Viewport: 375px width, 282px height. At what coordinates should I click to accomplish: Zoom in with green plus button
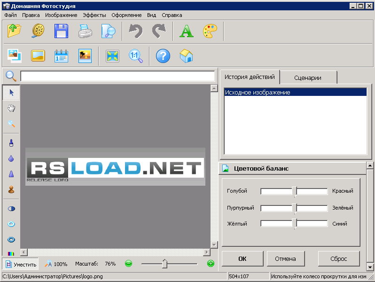211,264
